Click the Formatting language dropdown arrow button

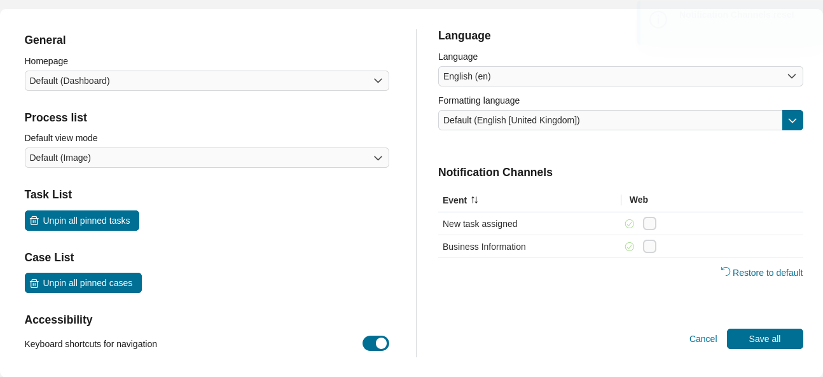pos(792,120)
